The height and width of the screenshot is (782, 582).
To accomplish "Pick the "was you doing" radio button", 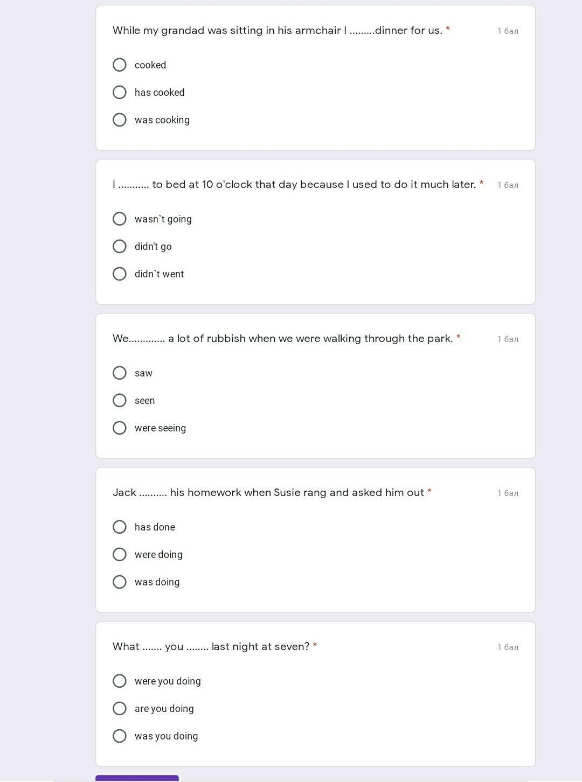I will pos(120,736).
